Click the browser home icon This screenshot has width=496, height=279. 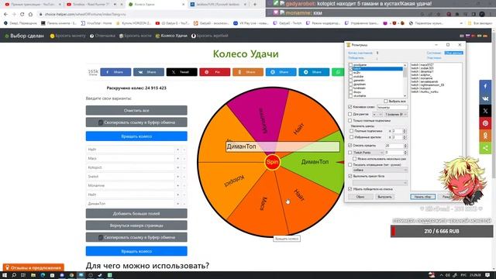30,14
